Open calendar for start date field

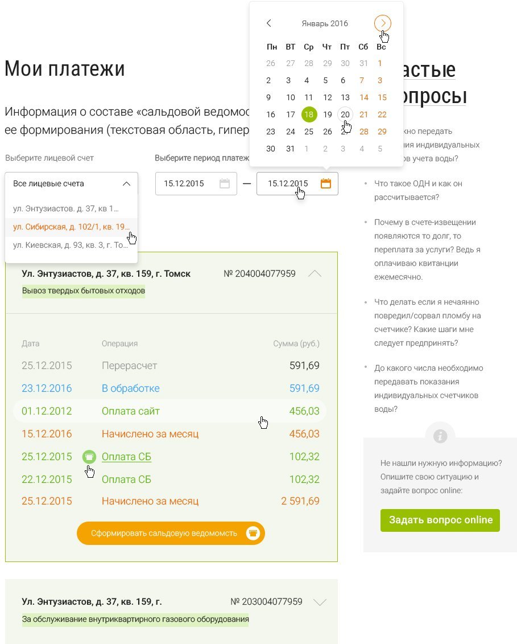click(225, 183)
